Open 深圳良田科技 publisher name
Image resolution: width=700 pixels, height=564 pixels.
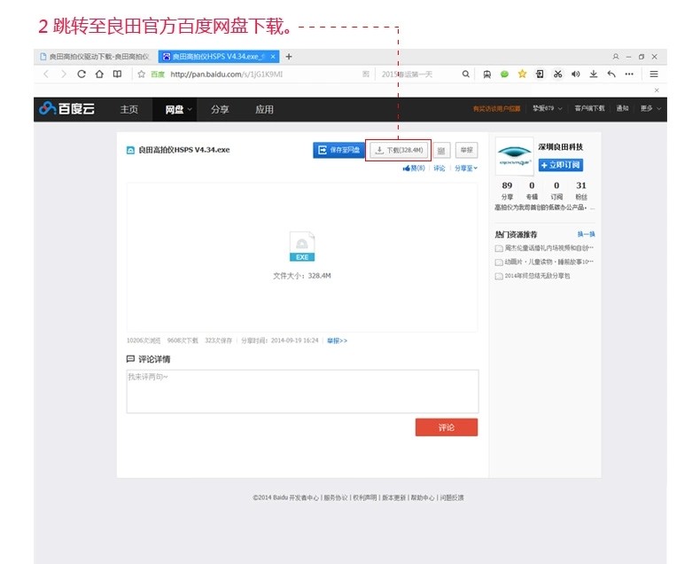560,146
